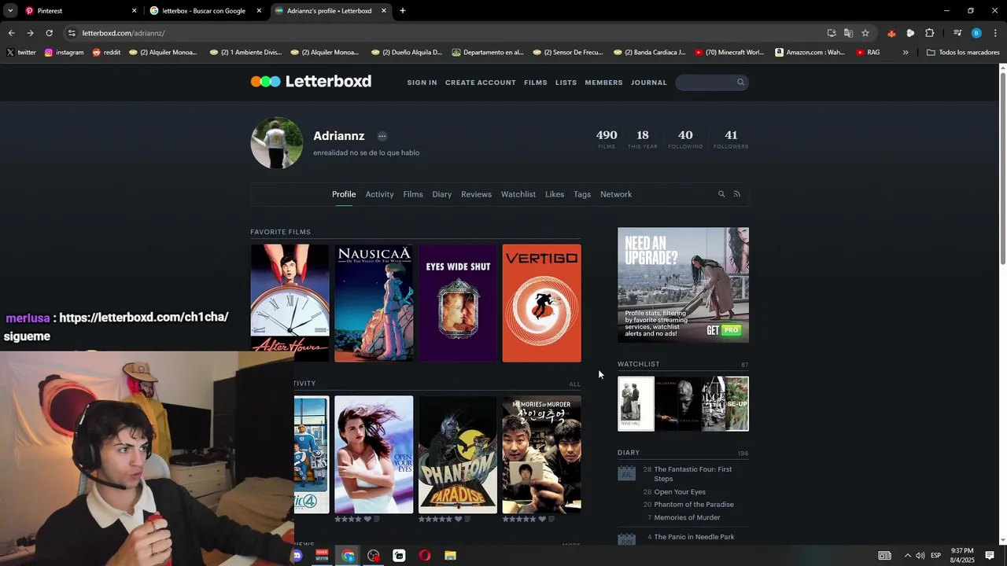Switch to the letterbox Google search tab
The height and width of the screenshot is (566, 1007).
pos(205,11)
